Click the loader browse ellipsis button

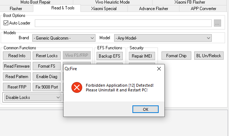pyautogui.click(x=217, y=23)
